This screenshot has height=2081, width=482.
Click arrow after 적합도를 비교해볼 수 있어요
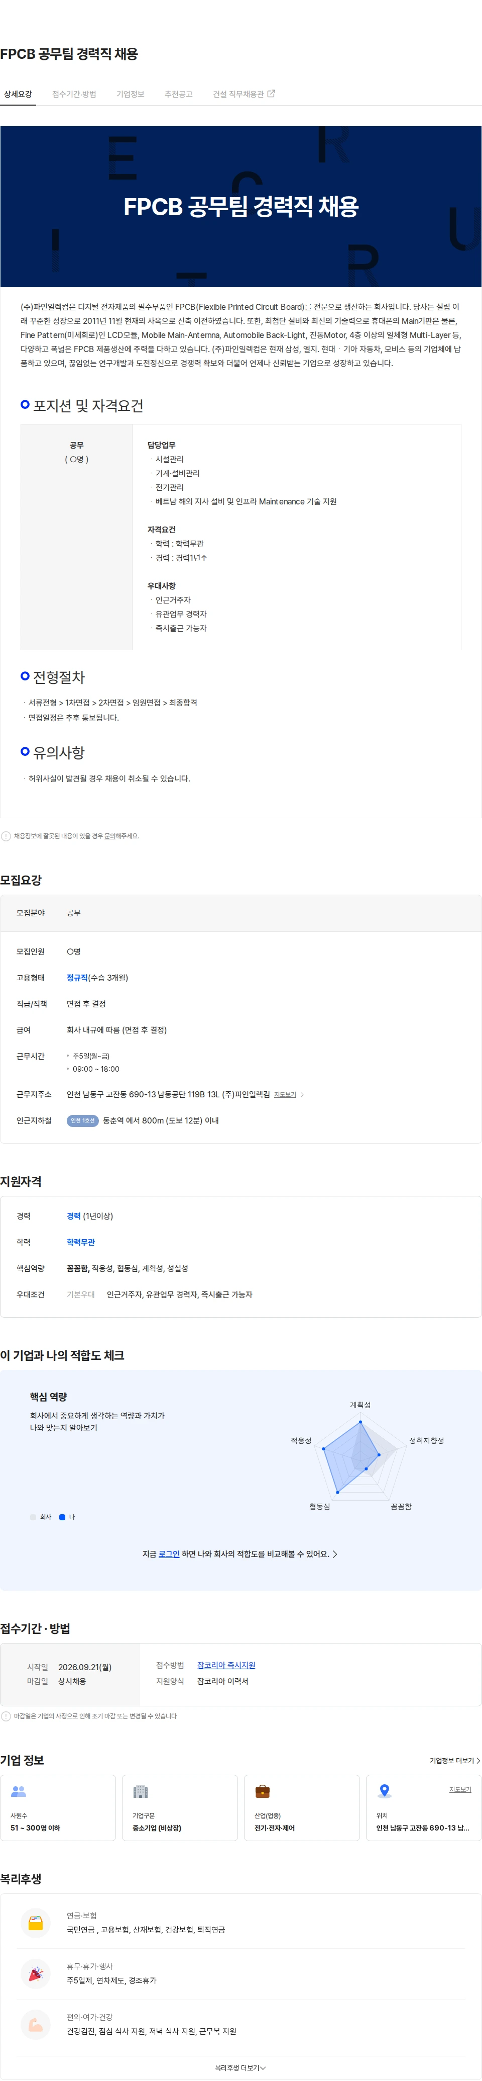[334, 1553]
